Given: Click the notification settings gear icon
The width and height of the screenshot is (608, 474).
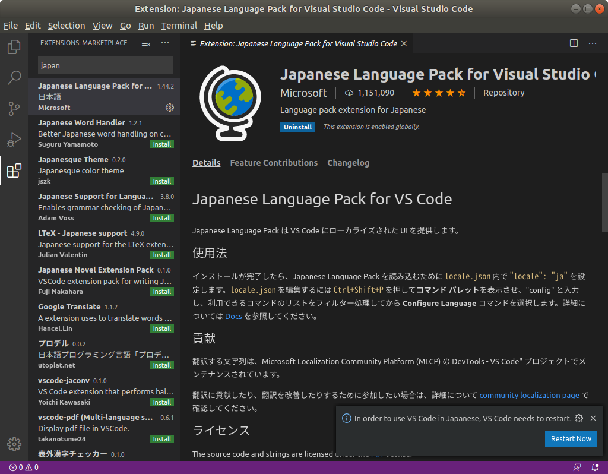Looking at the screenshot, I should click(x=578, y=418).
